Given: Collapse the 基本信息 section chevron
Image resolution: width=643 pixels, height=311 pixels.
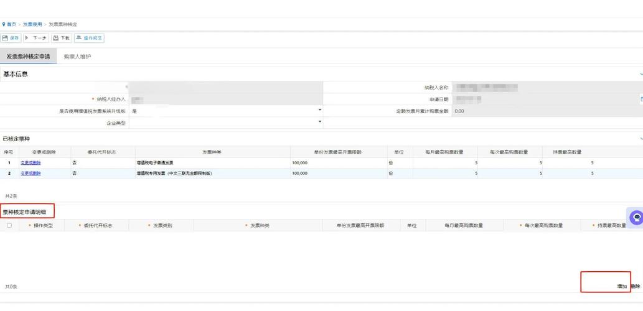Looking at the screenshot, I should (x=641, y=74).
